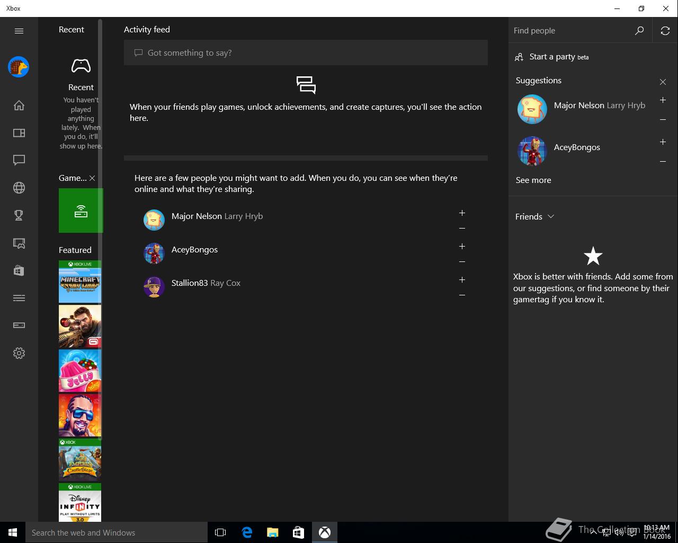Click the Got something to say field

(306, 52)
